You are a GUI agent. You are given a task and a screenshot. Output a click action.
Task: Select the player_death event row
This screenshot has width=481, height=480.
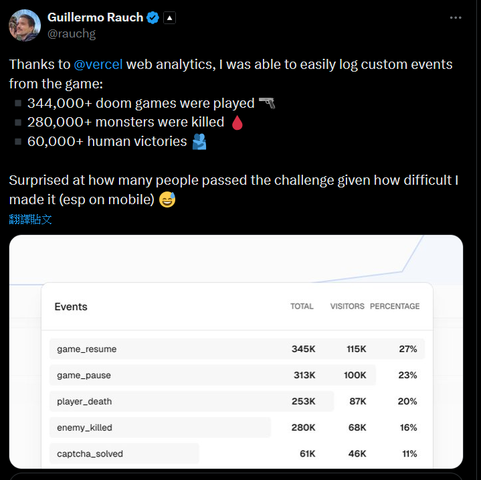84,402
